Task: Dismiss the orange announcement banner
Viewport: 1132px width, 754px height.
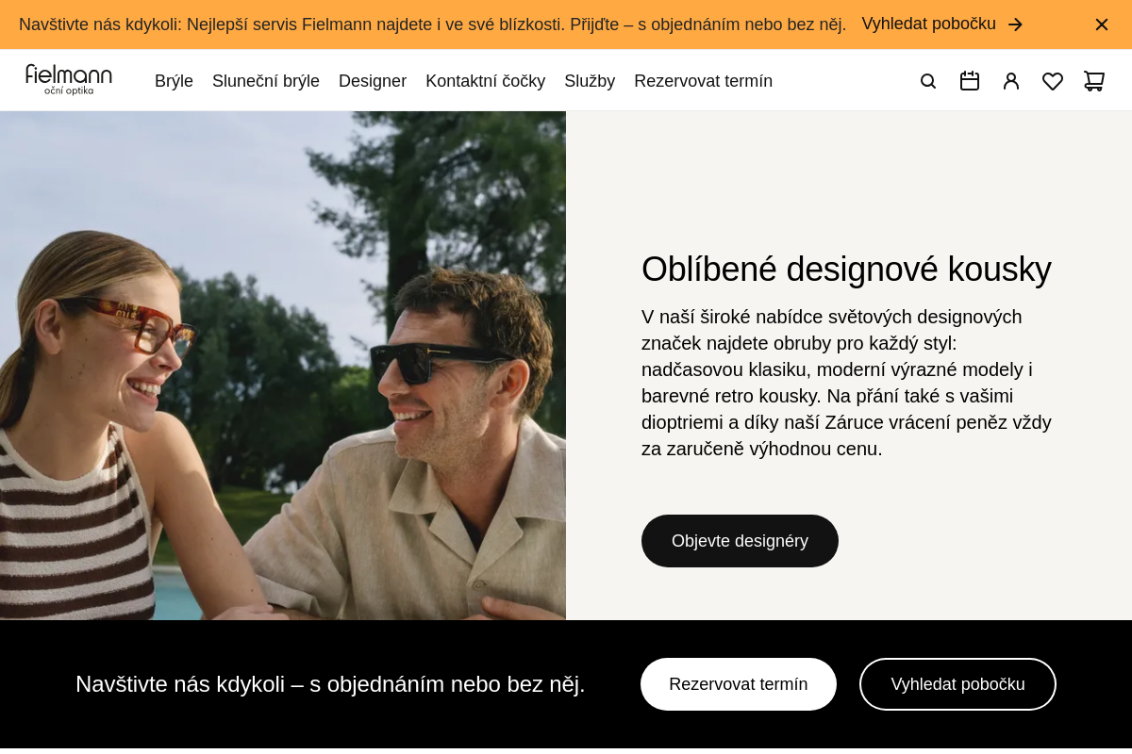Action: pyautogui.click(x=1102, y=25)
